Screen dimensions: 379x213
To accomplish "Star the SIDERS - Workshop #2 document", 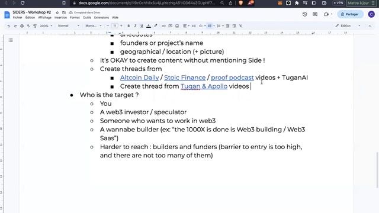I will coord(57,12).
